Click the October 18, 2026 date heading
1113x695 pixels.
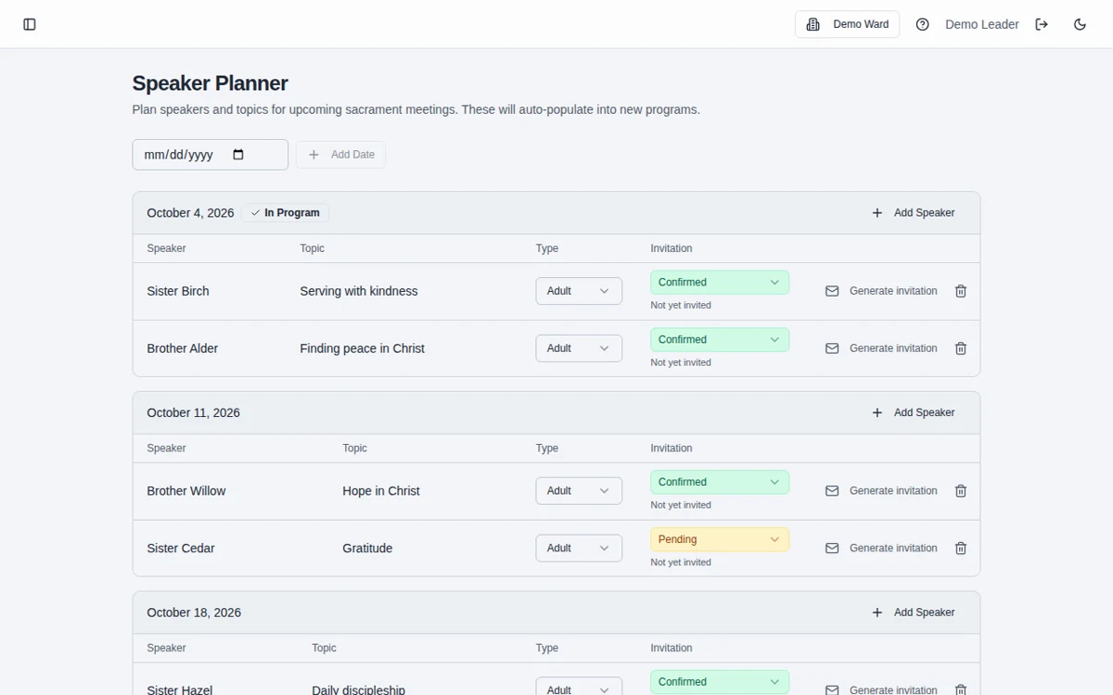[194, 613]
